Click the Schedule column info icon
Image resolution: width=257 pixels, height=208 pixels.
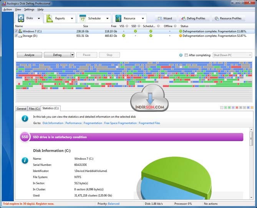158,26
